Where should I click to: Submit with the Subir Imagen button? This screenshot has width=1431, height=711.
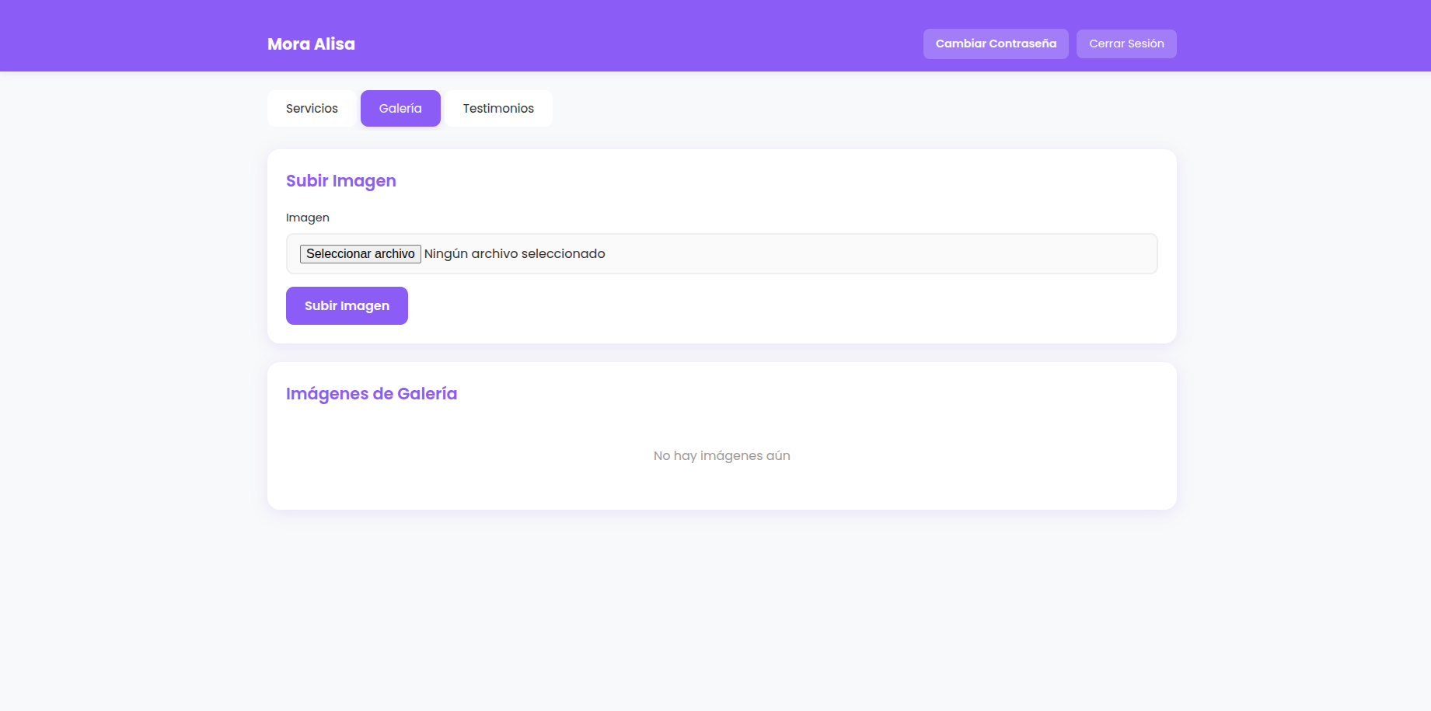click(x=347, y=305)
